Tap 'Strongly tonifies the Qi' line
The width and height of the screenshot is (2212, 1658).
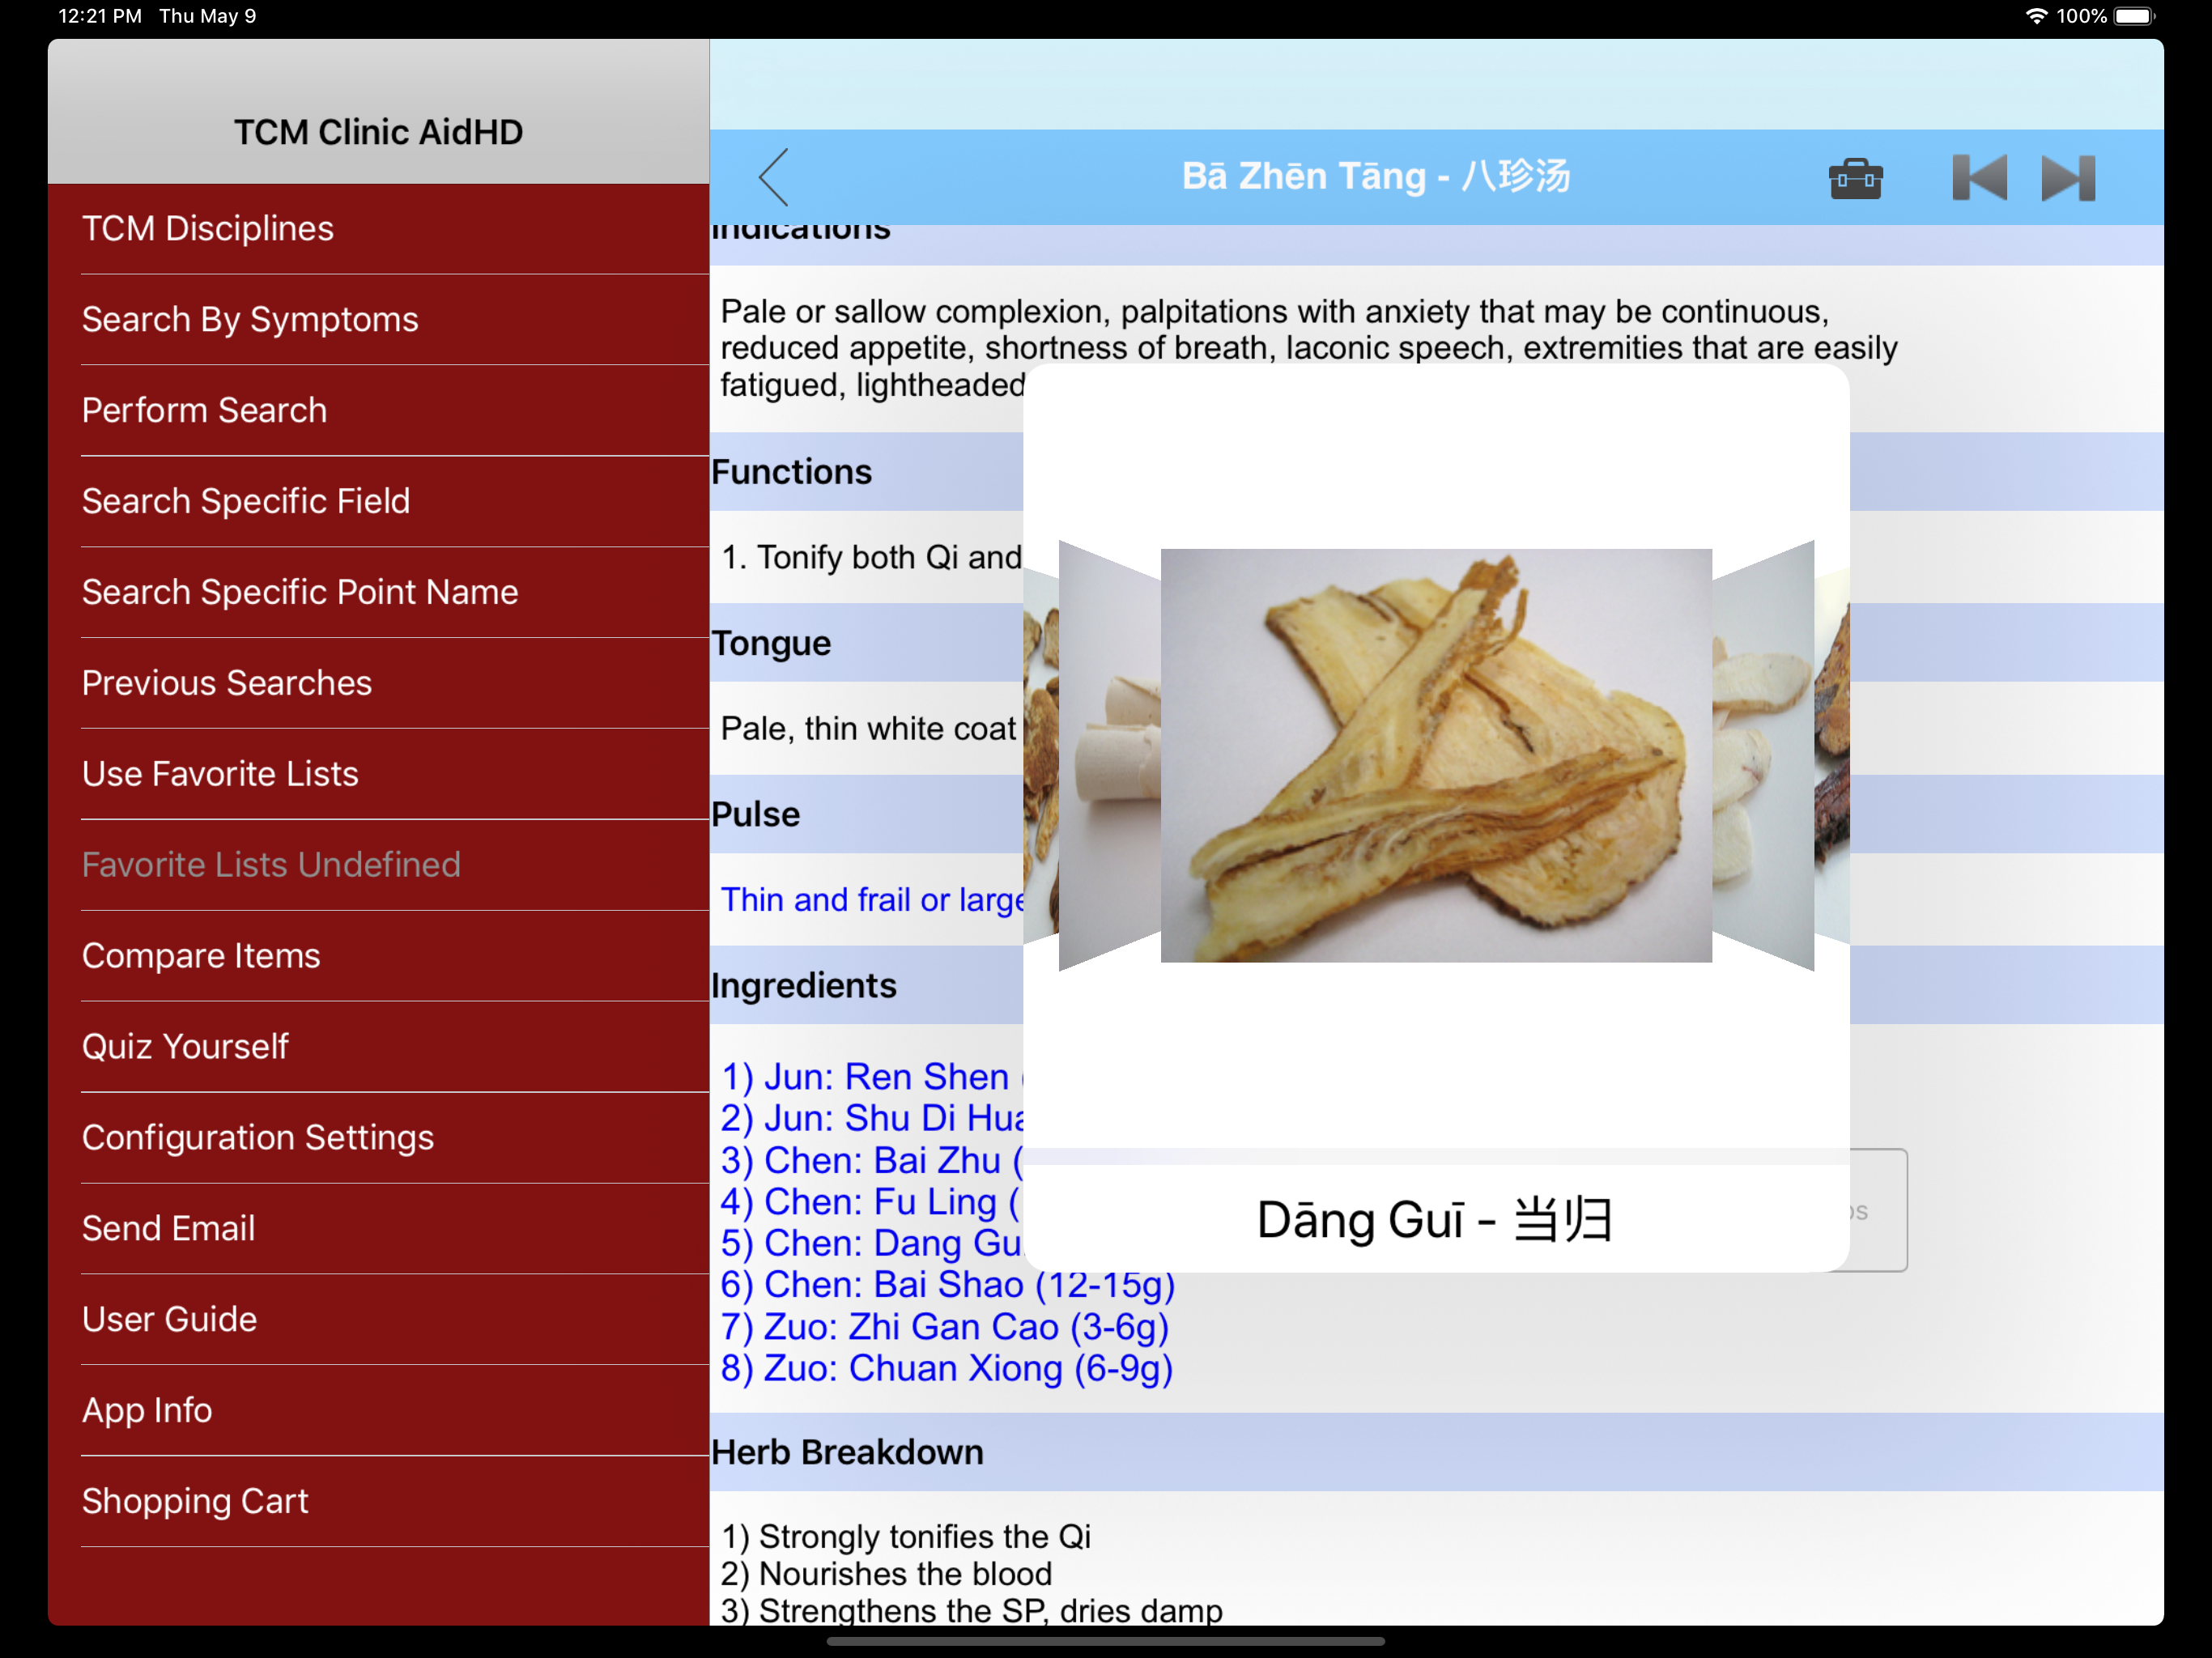point(906,1537)
